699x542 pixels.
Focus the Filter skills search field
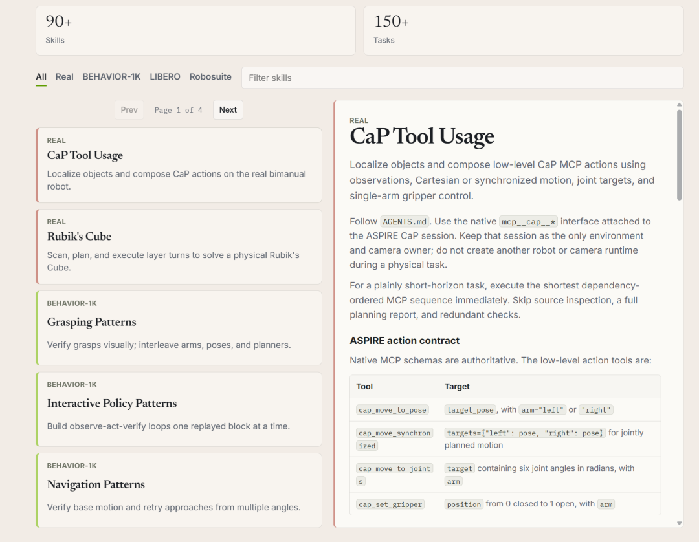[462, 78]
